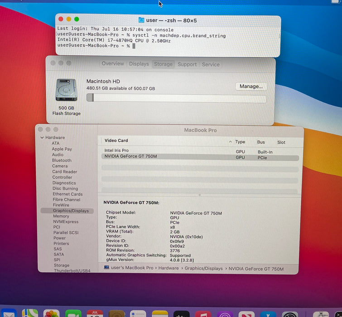This screenshot has height=317, width=342.
Task: Click the storage usage bar
Action: tap(177, 98)
